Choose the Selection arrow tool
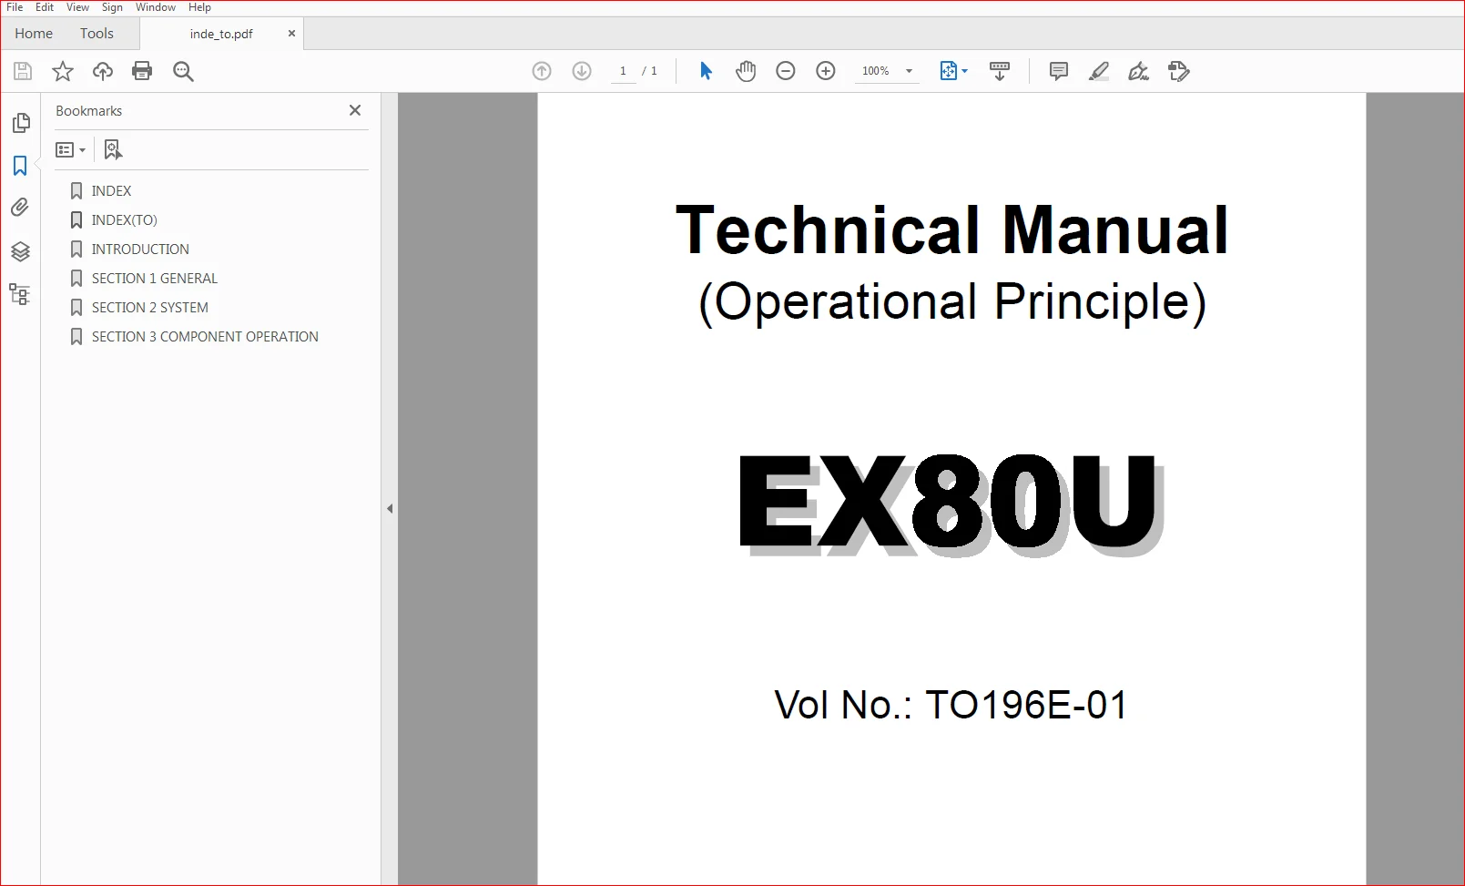The height and width of the screenshot is (886, 1465). 706,71
